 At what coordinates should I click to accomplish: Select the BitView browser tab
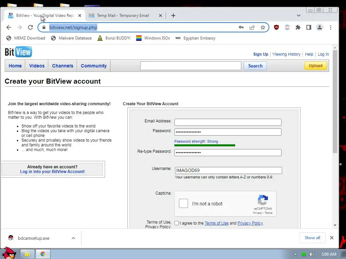pyautogui.click(x=45, y=16)
